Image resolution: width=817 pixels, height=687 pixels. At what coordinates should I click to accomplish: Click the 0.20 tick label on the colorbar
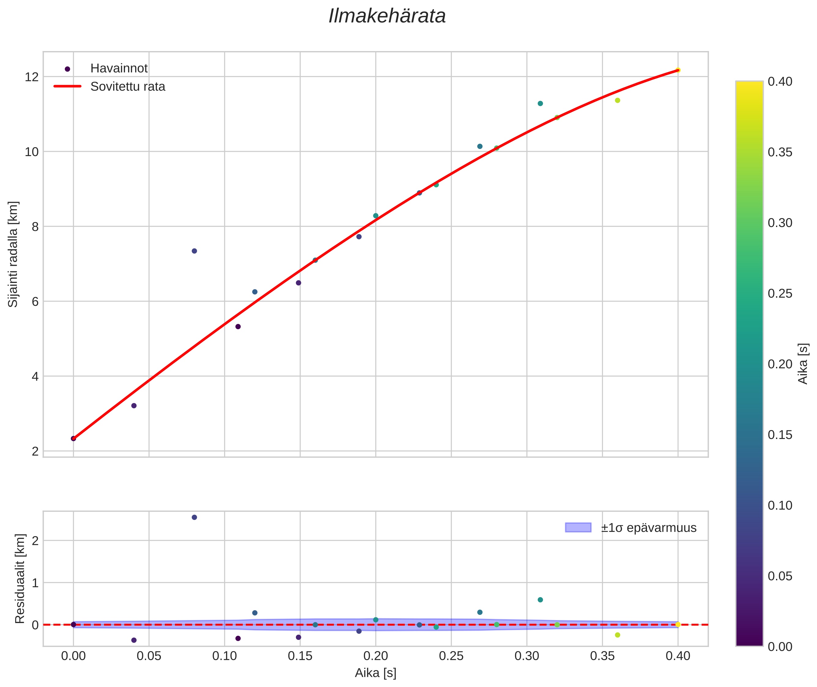780,364
